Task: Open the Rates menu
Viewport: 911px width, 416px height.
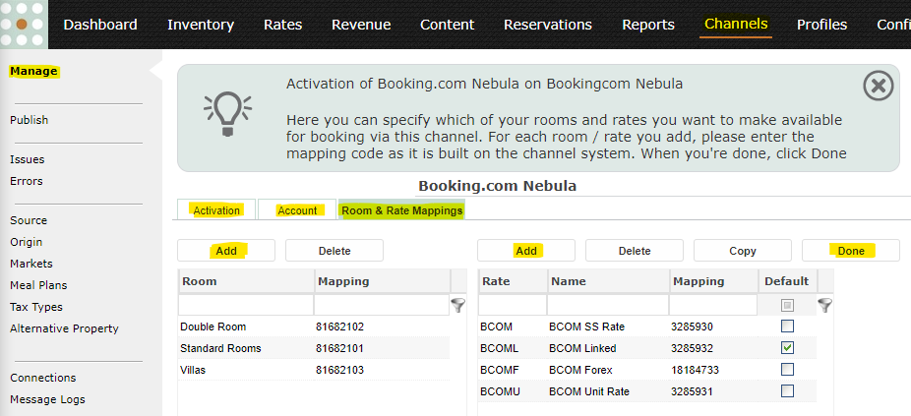Action: pos(282,25)
